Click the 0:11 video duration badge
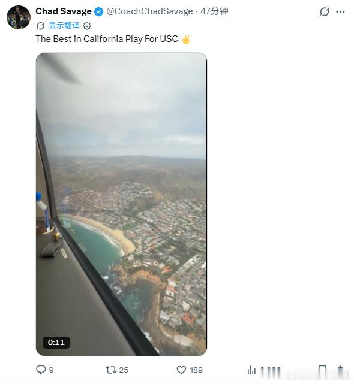 (x=56, y=342)
